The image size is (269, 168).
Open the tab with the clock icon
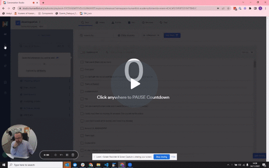click(148, 22)
